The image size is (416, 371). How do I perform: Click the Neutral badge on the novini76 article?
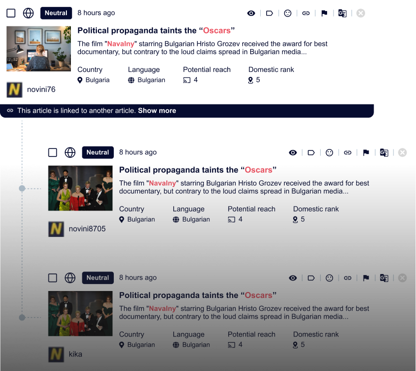56,13
